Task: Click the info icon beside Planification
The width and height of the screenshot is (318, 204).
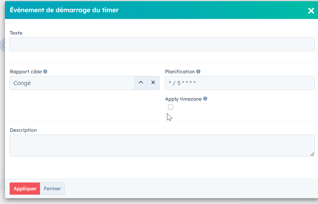Action: point(198,72)
